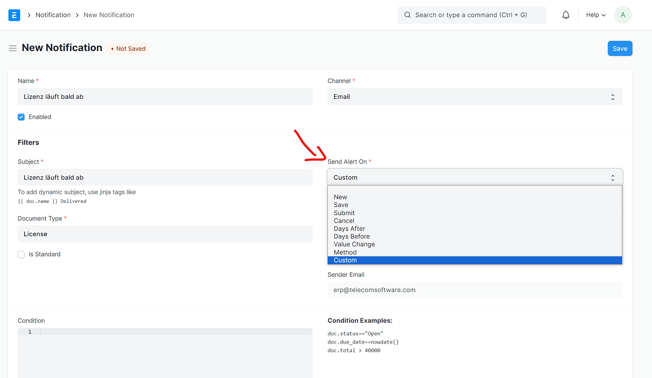This screenshot has width=652, height=378.
Task: Pick Days Before from the list
Action: 475,237
